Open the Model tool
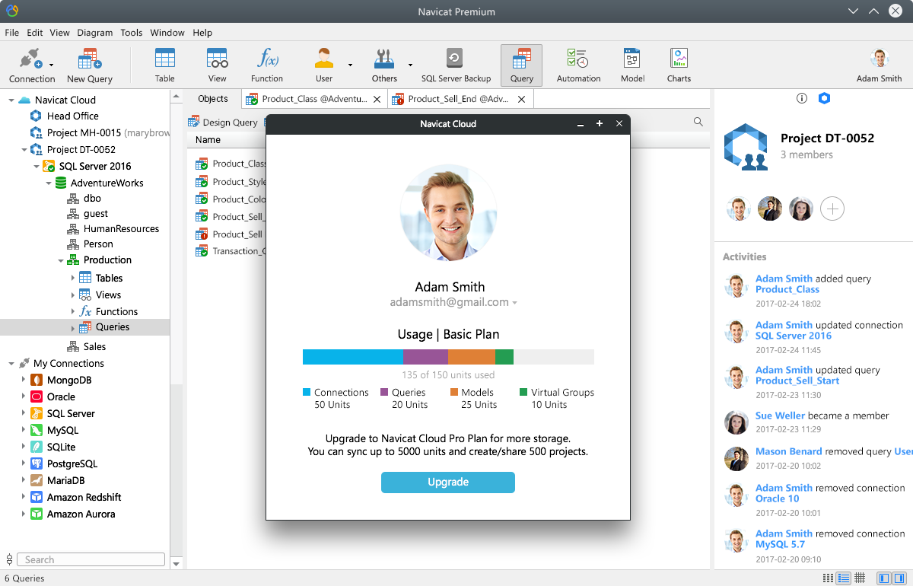 click(632, 65)
